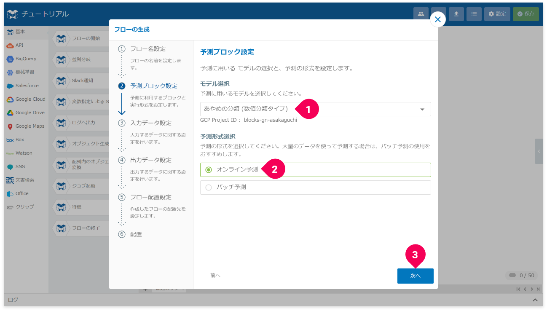Select the オンライン予測 radio option
547x311 pixels.
click(x=315, y=170)
